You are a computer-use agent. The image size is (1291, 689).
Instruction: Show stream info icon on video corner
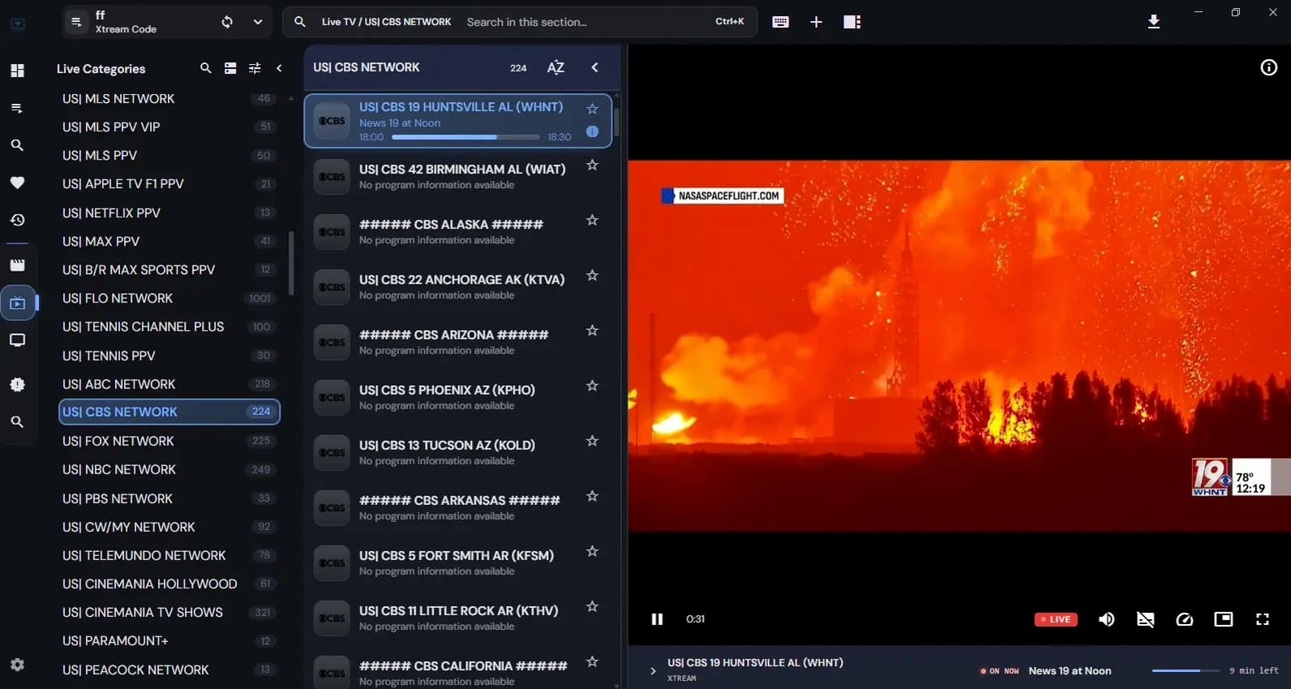(x=1269, y=68)
